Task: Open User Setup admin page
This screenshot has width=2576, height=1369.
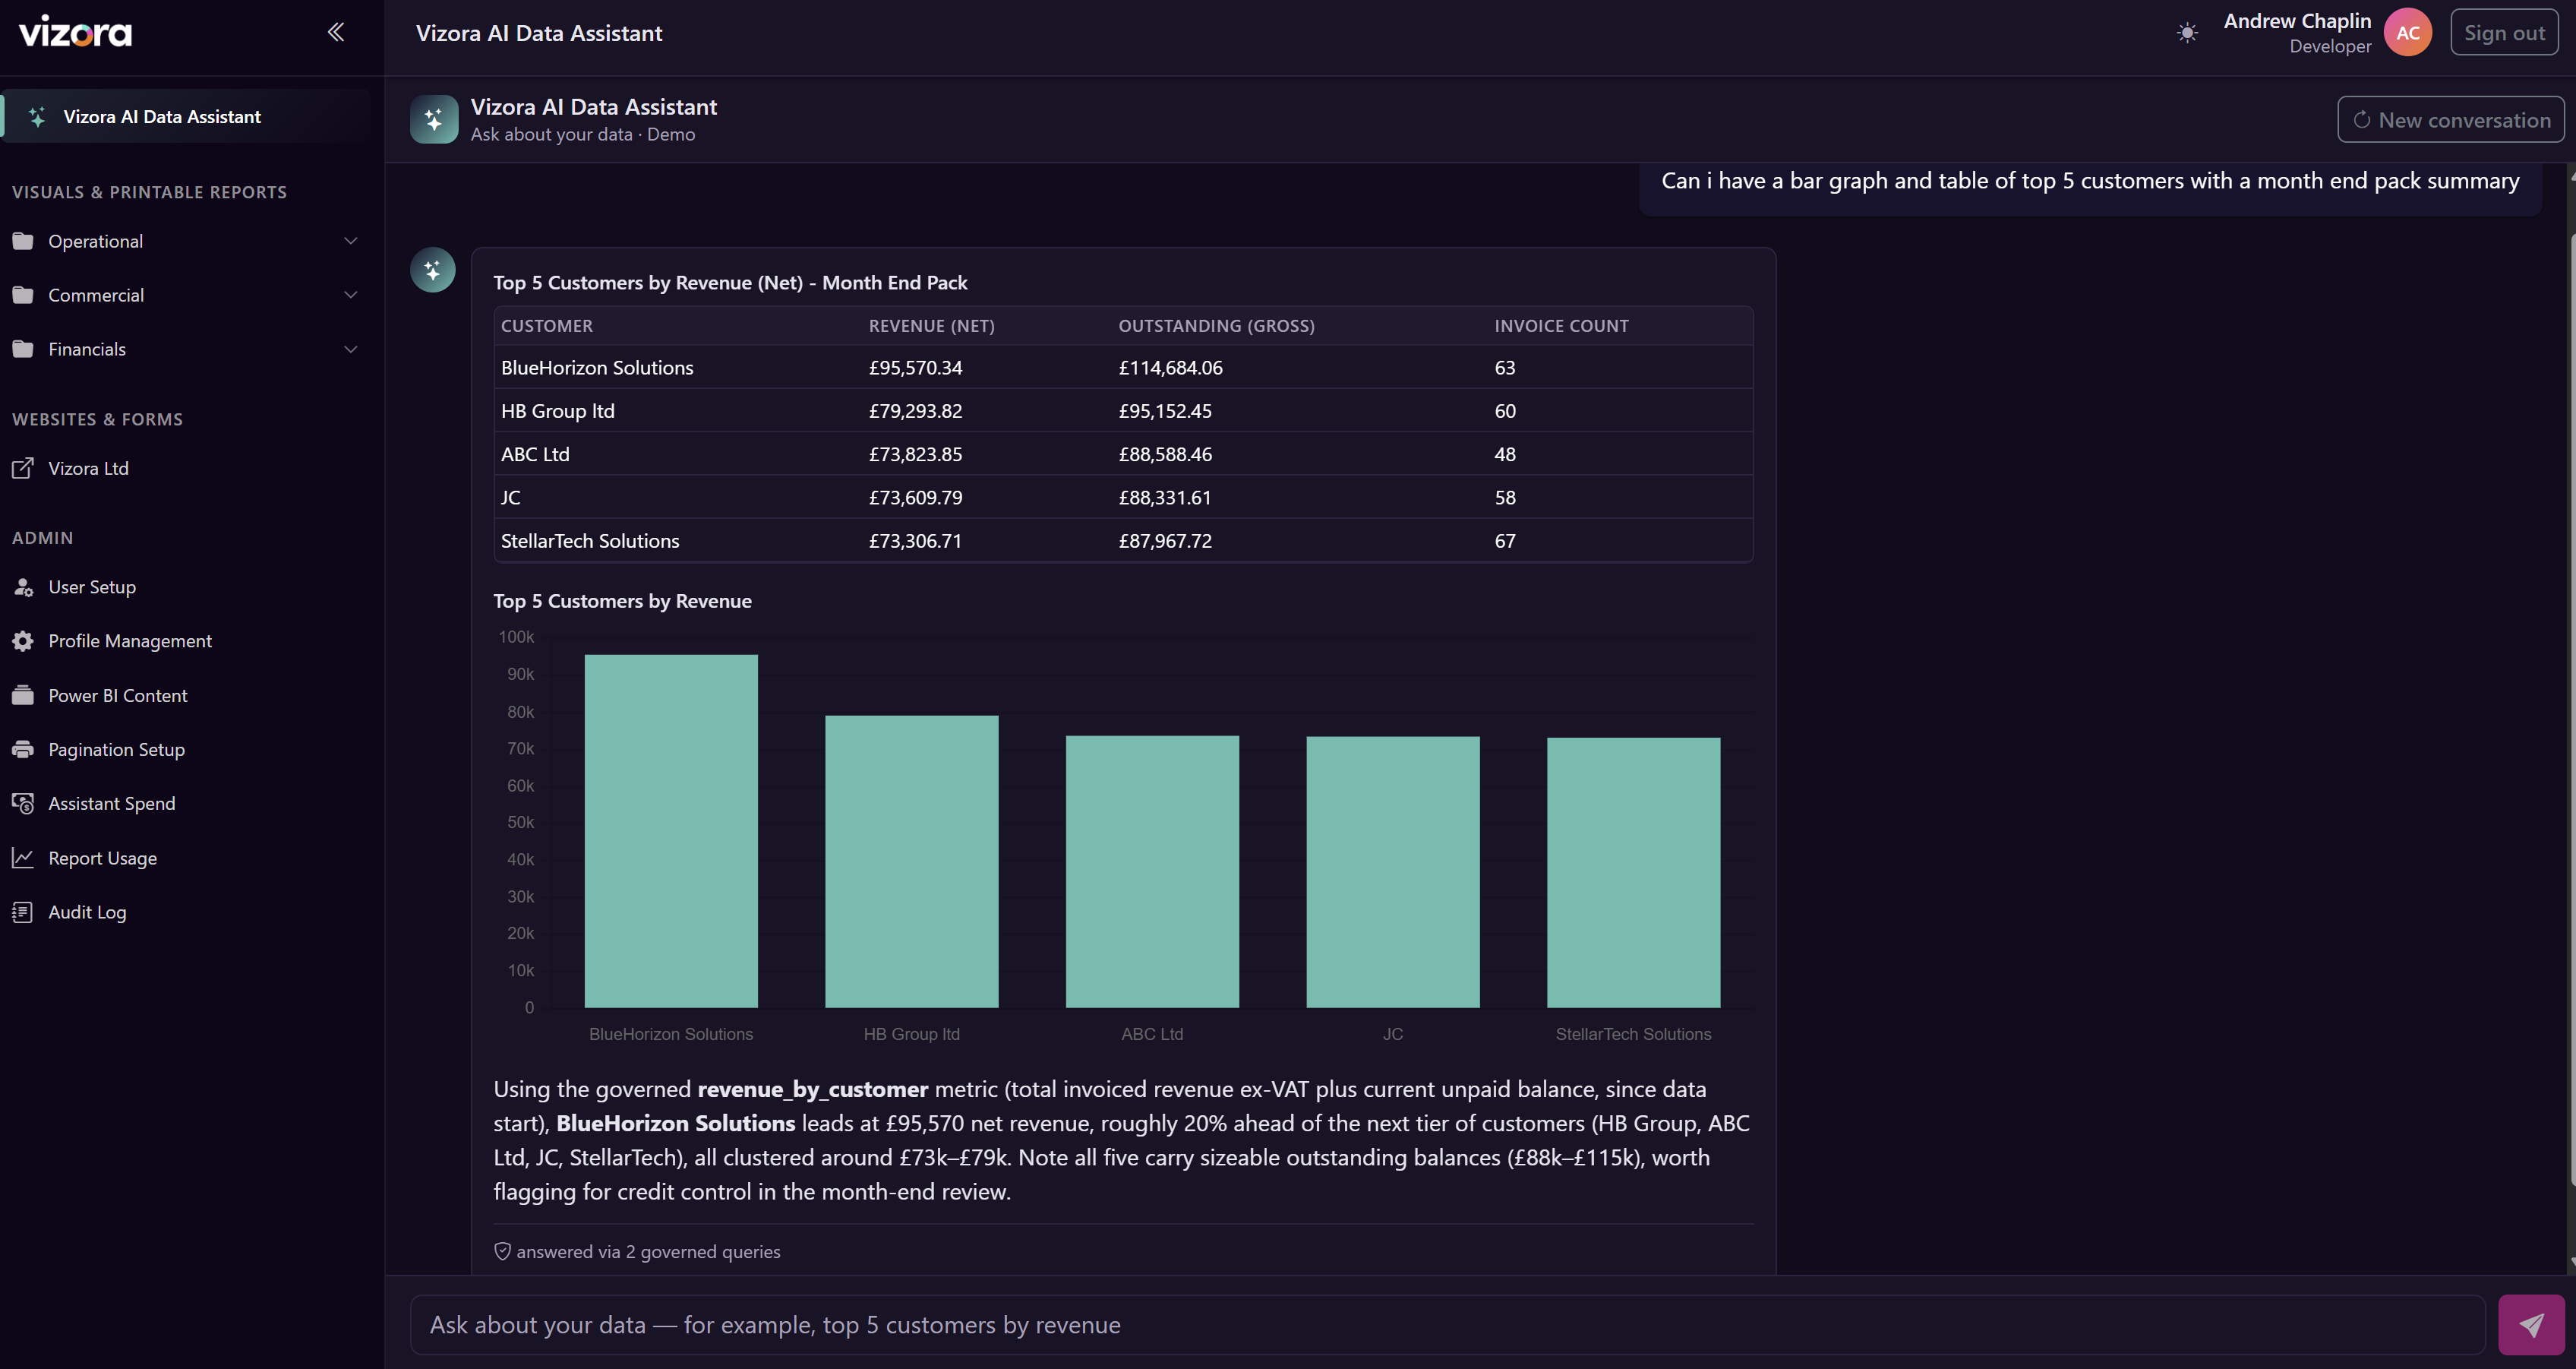Action: [92, 587]
